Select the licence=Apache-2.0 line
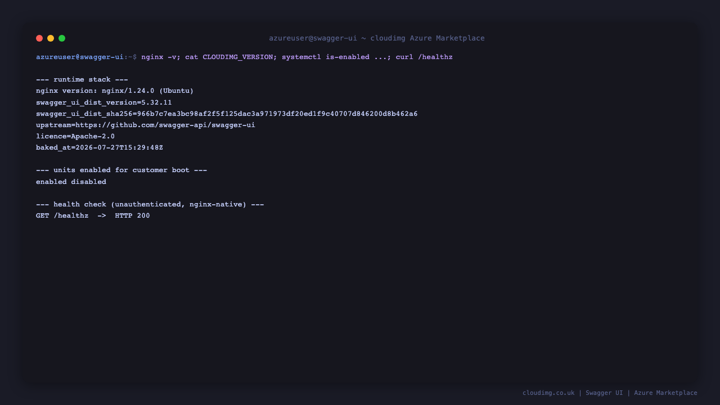Screen dimensions: 720x405 (75, 136)
